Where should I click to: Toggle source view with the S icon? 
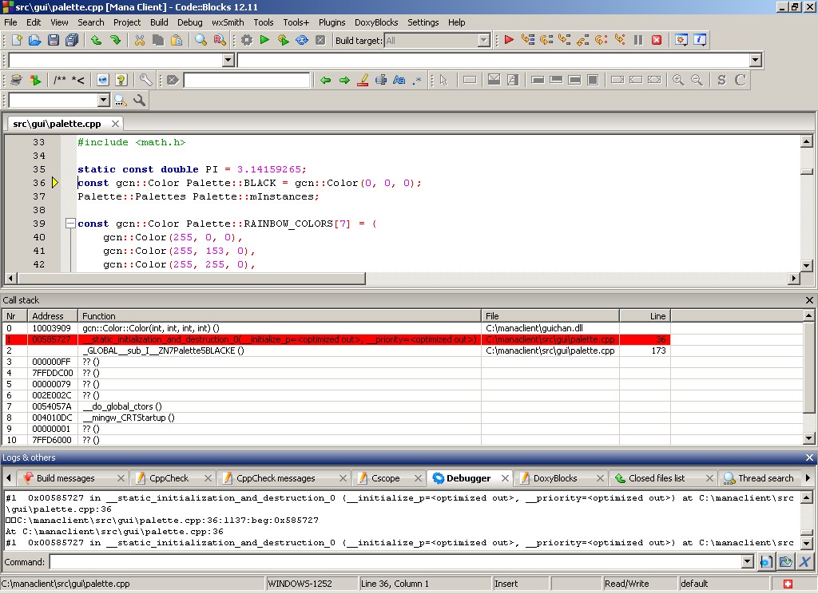[x=721, y=81]
